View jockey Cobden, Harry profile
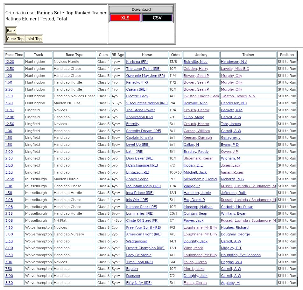Viewport: 303px width, 290px height. [196, 69]
